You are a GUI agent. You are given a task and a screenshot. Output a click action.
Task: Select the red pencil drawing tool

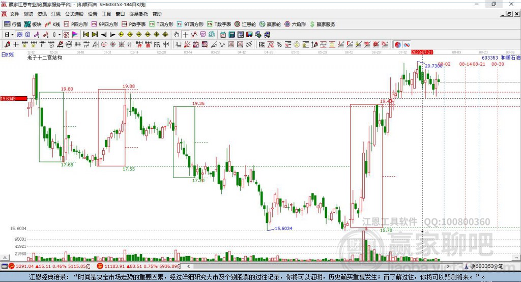click(x=7, y=45)
